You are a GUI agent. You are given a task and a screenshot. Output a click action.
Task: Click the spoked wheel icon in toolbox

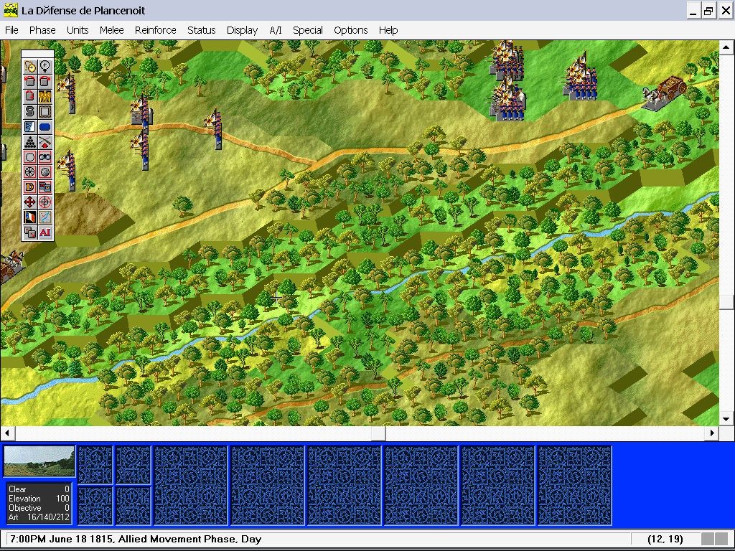click(30, 172)
